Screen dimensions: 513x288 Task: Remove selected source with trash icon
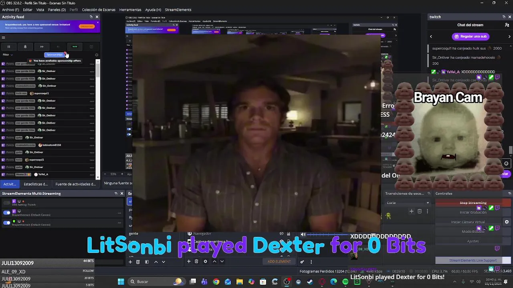(196, 261)
